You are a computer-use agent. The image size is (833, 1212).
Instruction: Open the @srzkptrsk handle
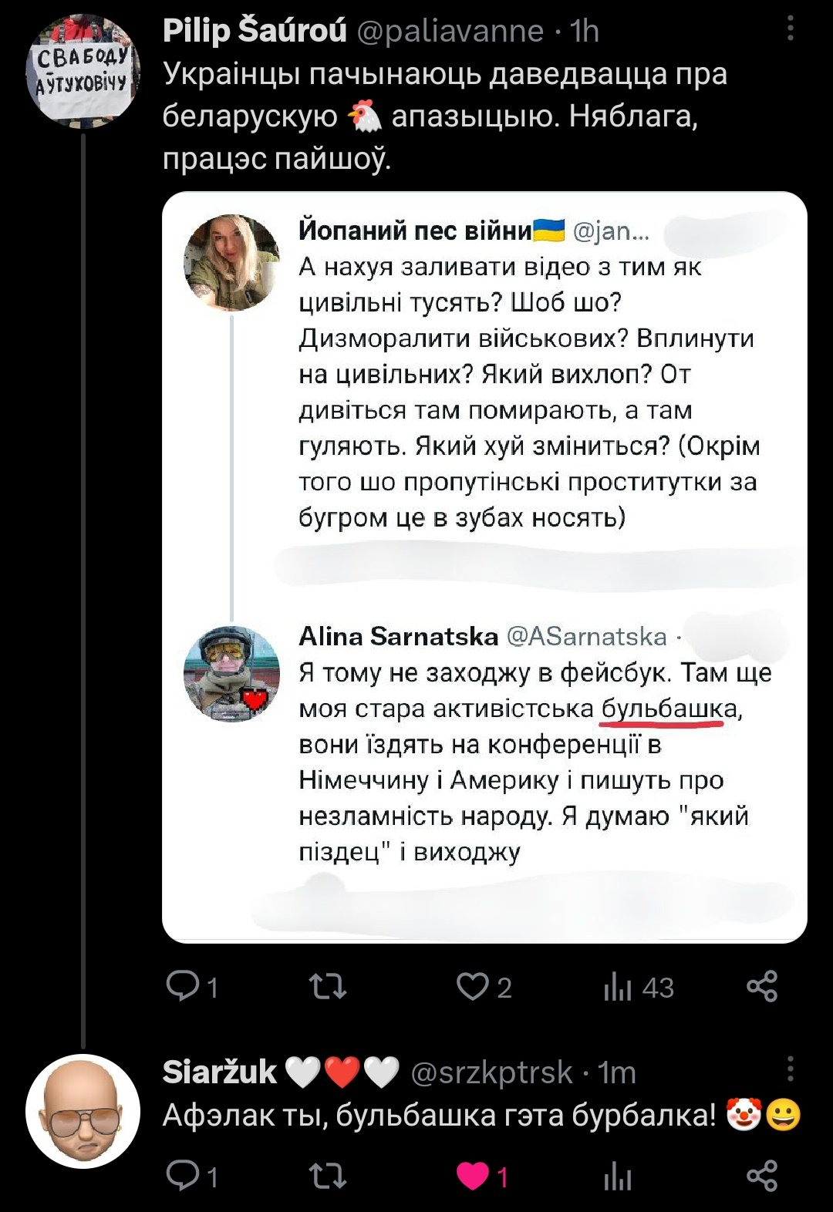(491, 1072)
